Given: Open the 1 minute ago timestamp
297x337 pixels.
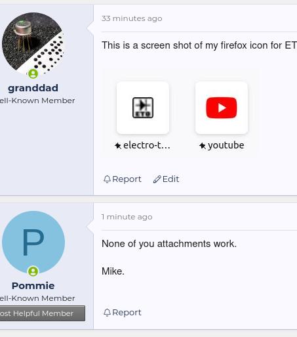Looking at the screenshot, I should tap(127, 217).
